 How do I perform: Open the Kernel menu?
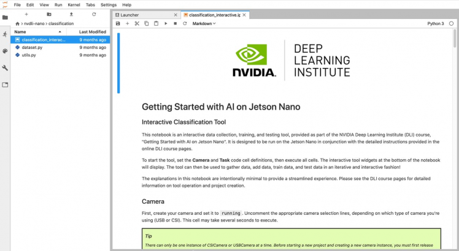point(74,5)
